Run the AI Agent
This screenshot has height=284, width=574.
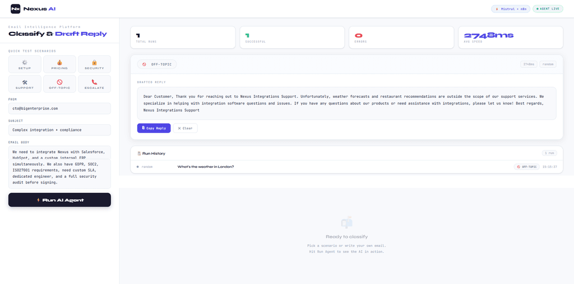tap(59, 200)
